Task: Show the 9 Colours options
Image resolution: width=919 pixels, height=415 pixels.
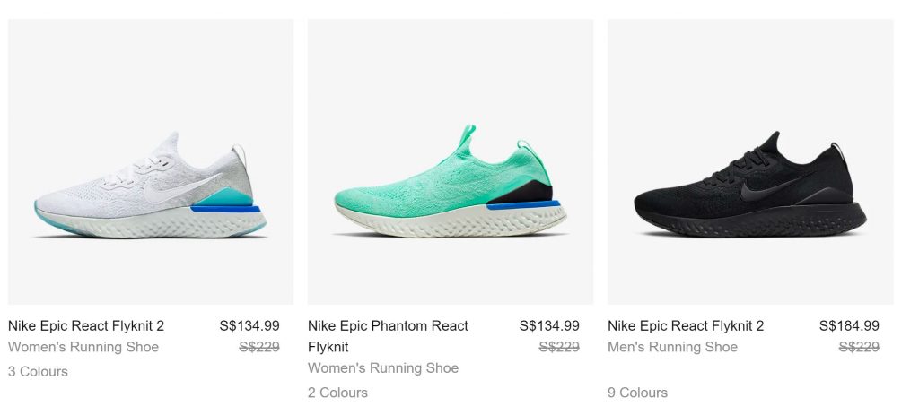Action: pos(637,393)
